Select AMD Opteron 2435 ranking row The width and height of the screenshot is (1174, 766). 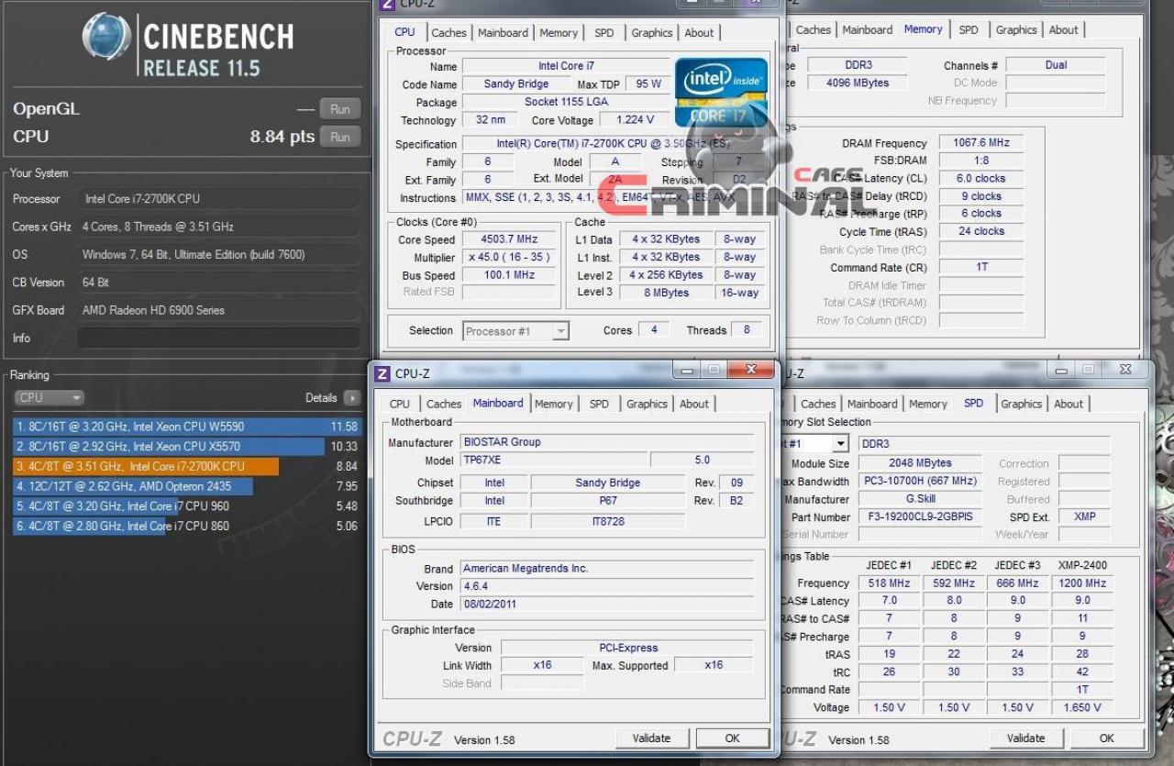tap(187, 486)
